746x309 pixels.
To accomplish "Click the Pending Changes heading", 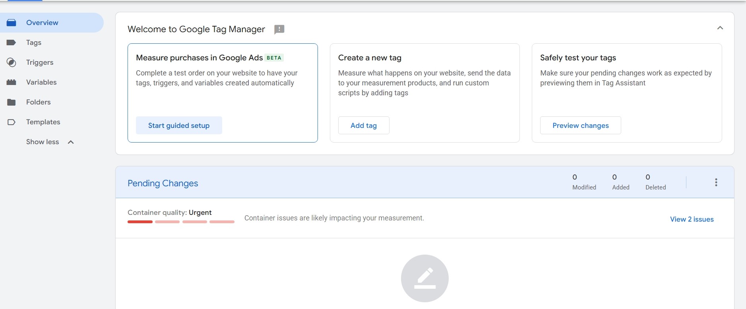I will 163,183.
